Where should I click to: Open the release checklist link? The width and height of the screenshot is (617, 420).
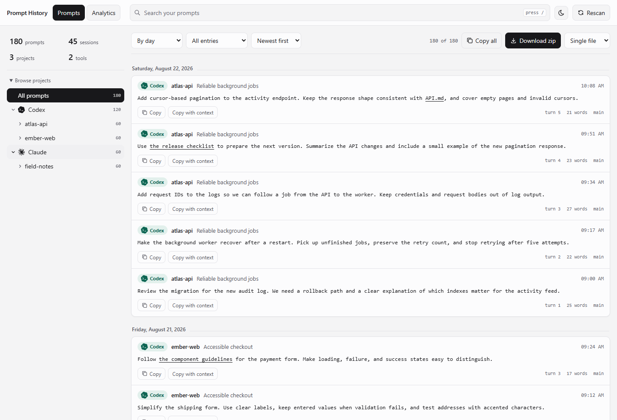coord(182,146)
